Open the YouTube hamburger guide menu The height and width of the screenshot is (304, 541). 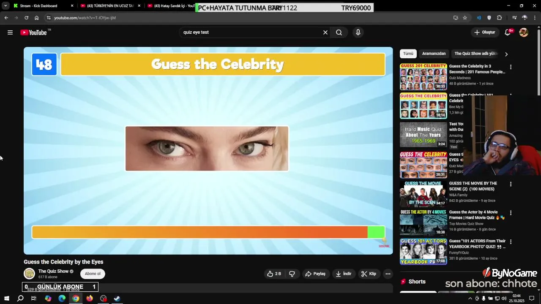[10, 33]
